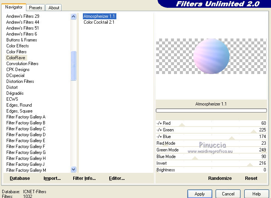Select Filter Factory Gallery F
This screenshot has height=198, width=271.
[x=26, y=147]
